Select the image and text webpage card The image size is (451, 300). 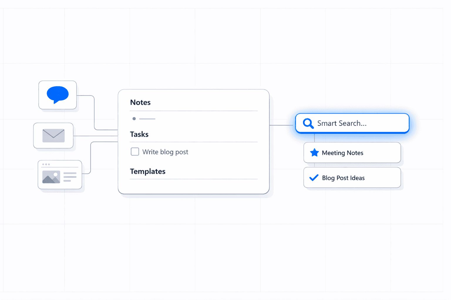coord(60,175)
